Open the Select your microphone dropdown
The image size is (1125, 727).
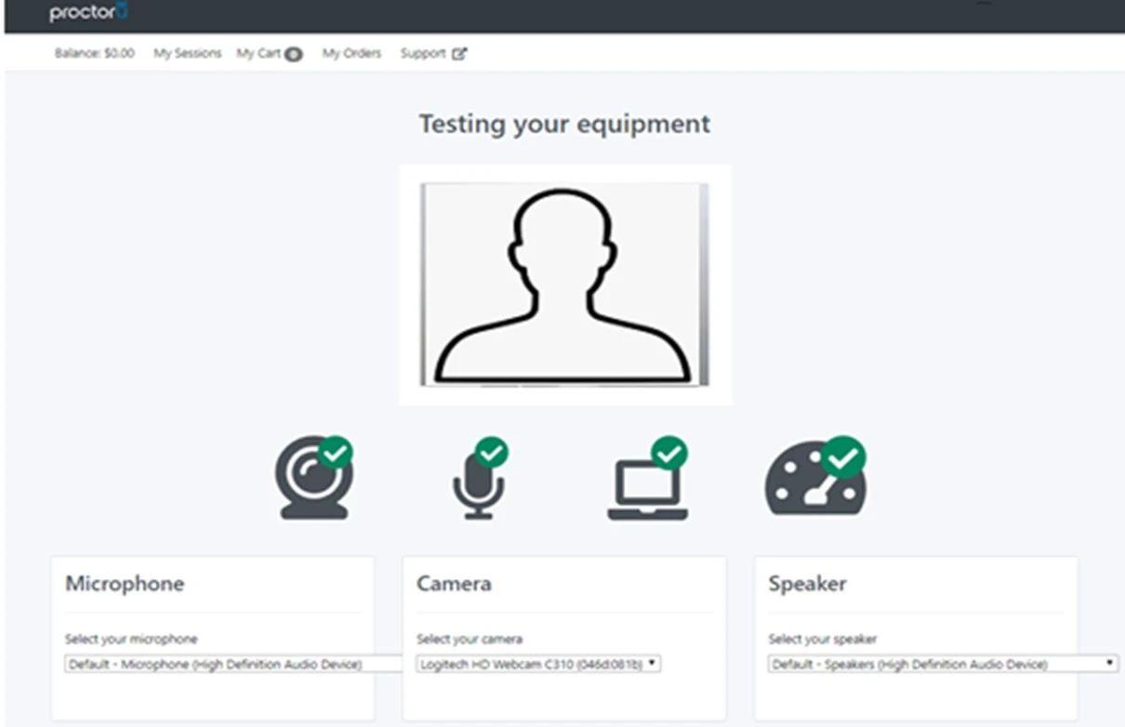(235, 664)
